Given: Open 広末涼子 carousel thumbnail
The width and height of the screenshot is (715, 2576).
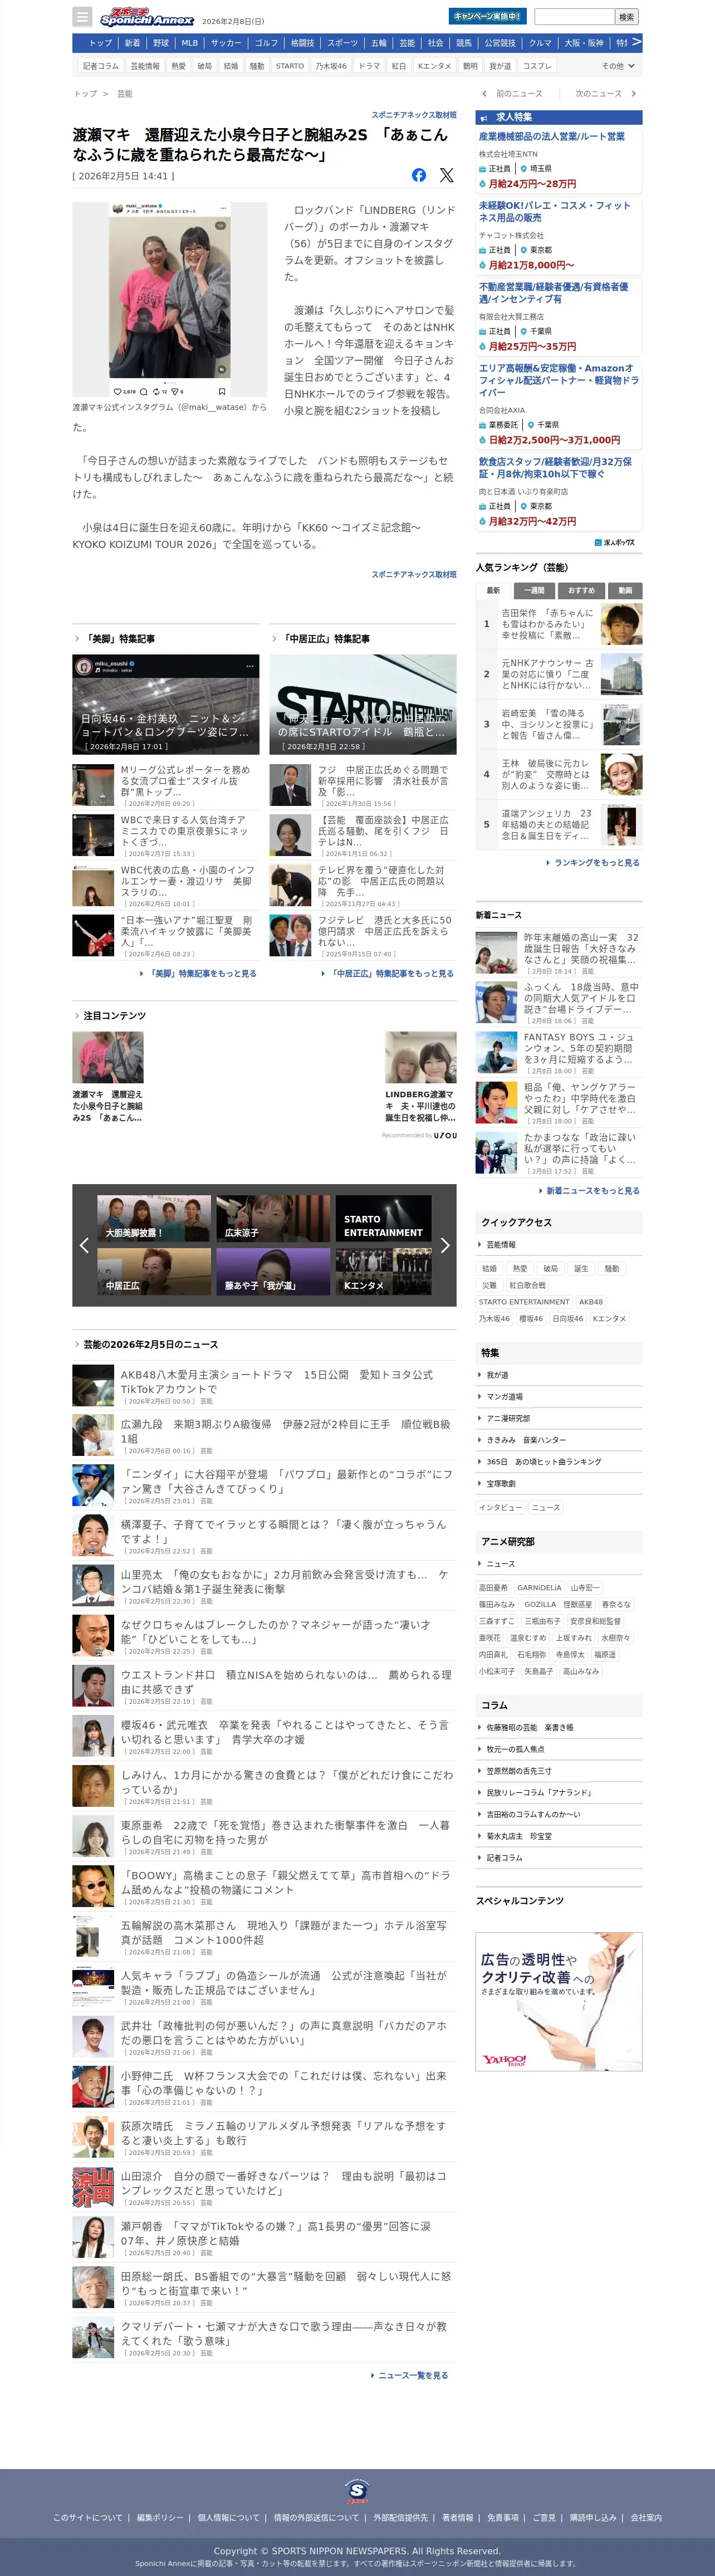Looking at the screenshot, I should pyautogui.click(x=273, y=1219).
